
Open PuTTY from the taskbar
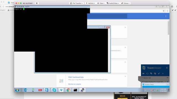click(82, 90)
